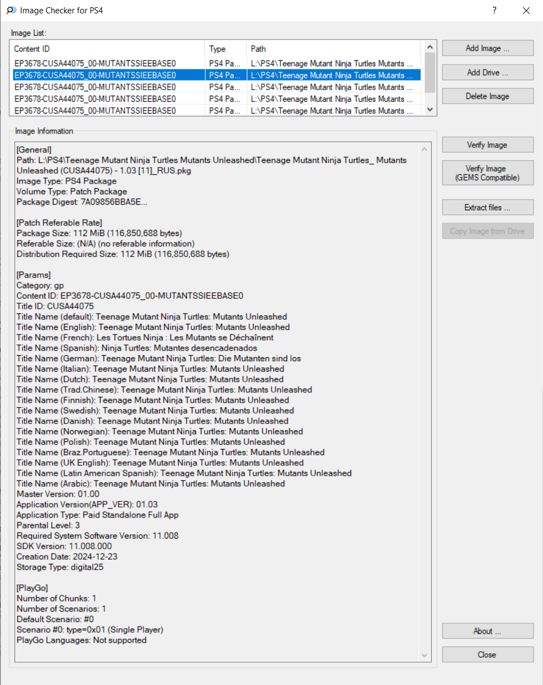543x685 pixels.
Task: Click the Title Name (Latin American Spanish) line
Action: pyautogui.click(x=184, y=473)
